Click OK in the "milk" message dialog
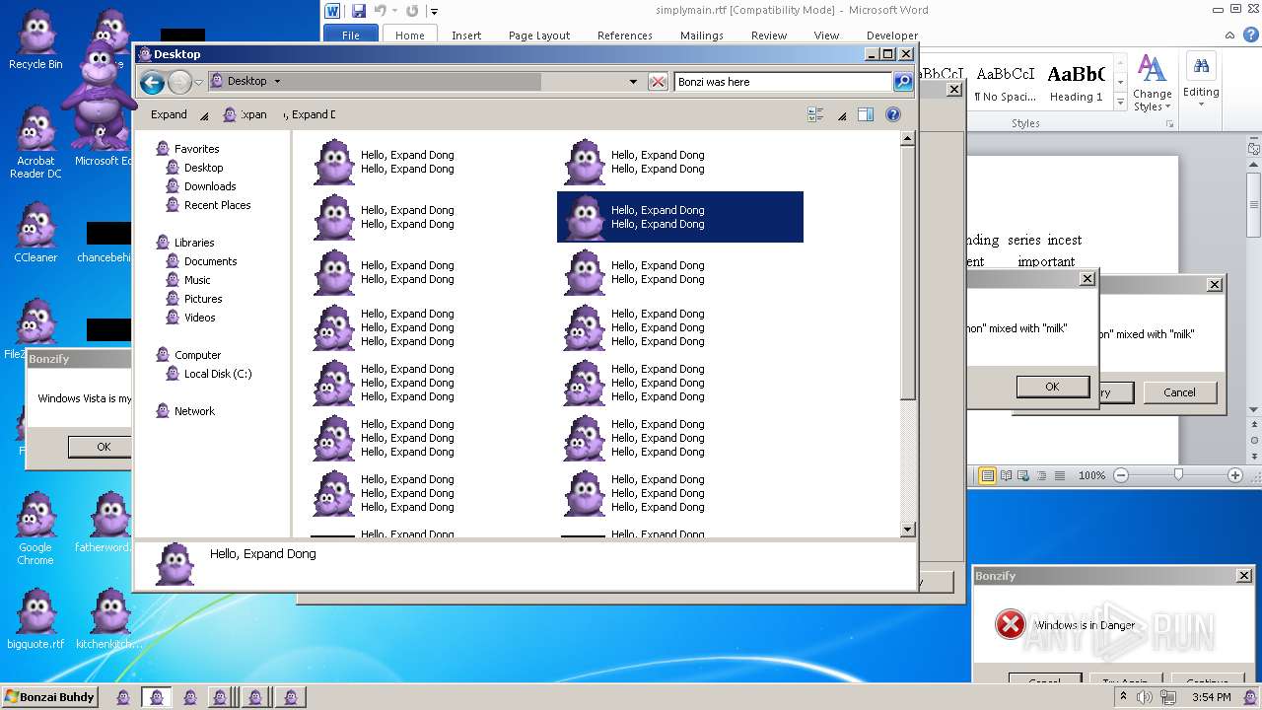1262x710 pixels. 1052,387
